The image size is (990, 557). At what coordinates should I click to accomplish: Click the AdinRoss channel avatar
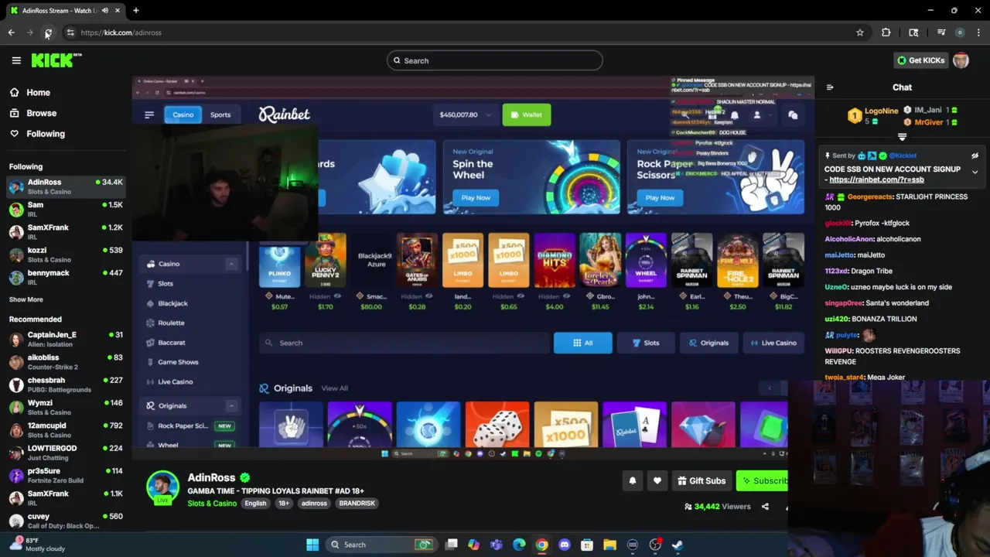click(x=162, y=487)
